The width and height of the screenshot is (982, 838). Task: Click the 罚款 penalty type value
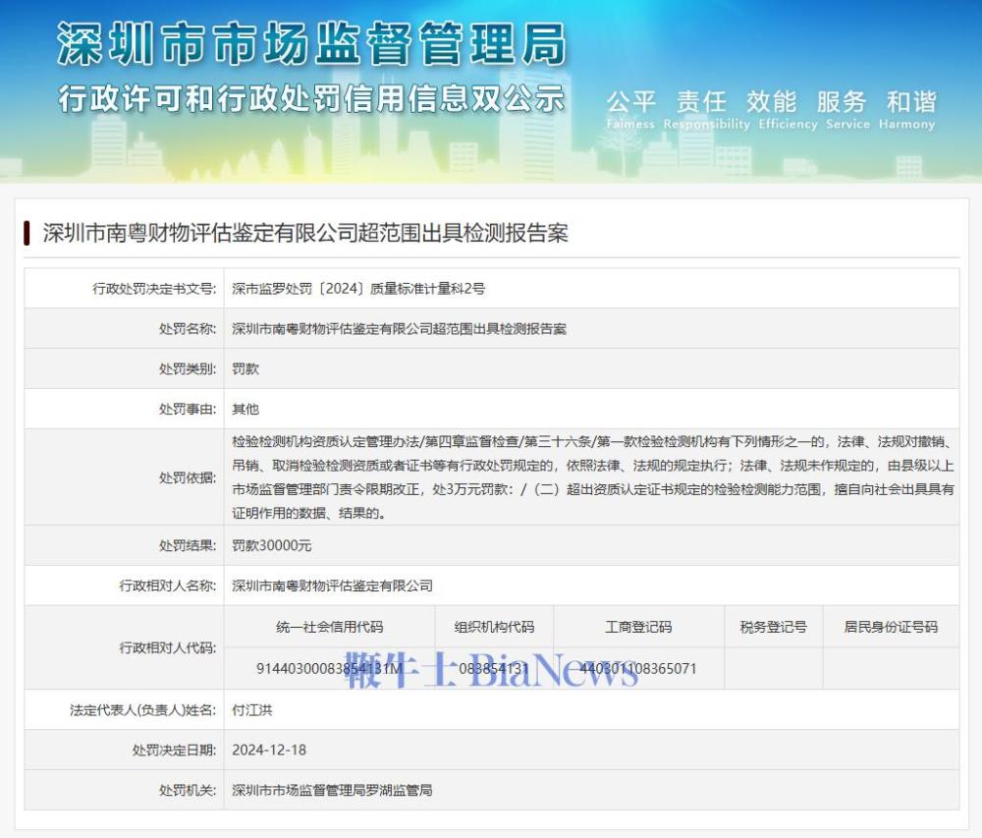point(245,368)
